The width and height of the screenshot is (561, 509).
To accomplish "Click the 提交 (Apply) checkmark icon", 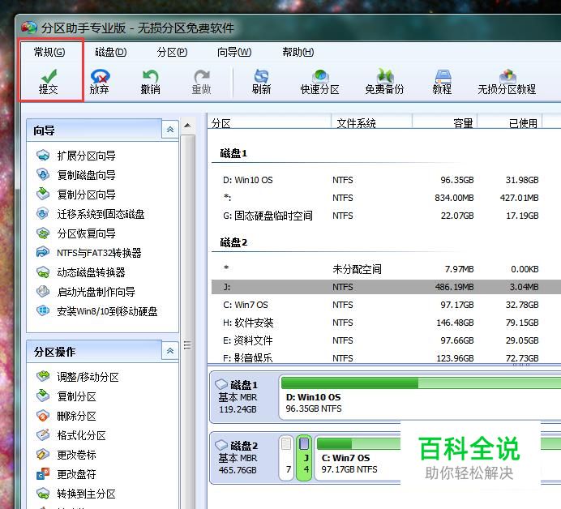I will coord(49,76).
